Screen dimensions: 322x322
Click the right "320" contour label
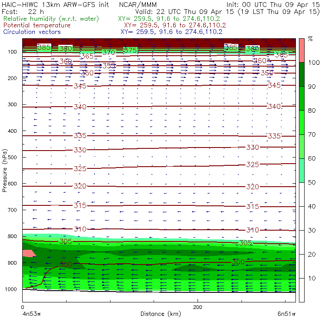pyautogui.click(x=252, y=187)
